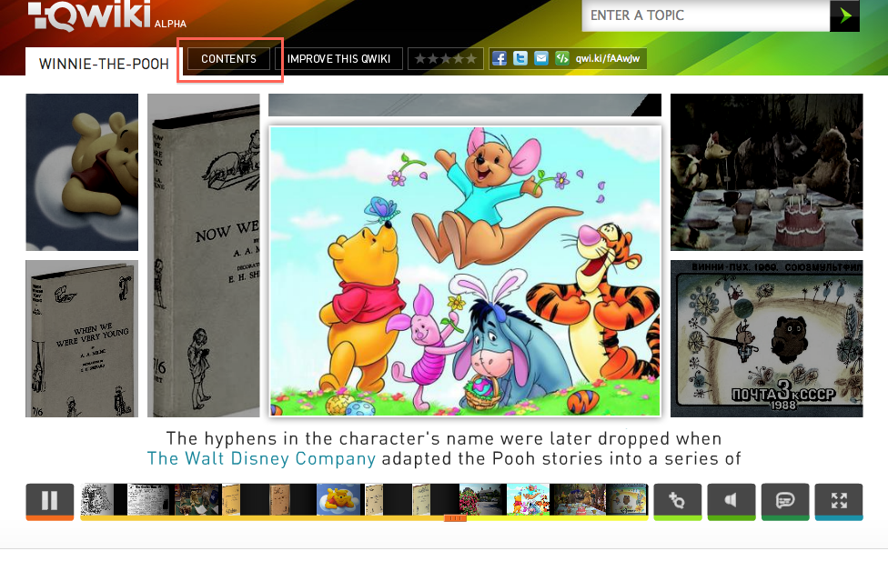Image resolution: width=888 pixels, height=561 pixels.
Task: Jump to Pooh and friends timeline thumbnail
Action: (528, 499)
